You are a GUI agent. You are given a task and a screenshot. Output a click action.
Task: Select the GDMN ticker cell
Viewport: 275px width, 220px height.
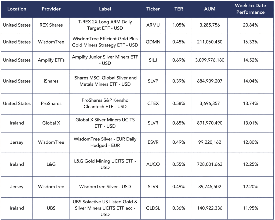pyautogui.click(x=153, y=42)
